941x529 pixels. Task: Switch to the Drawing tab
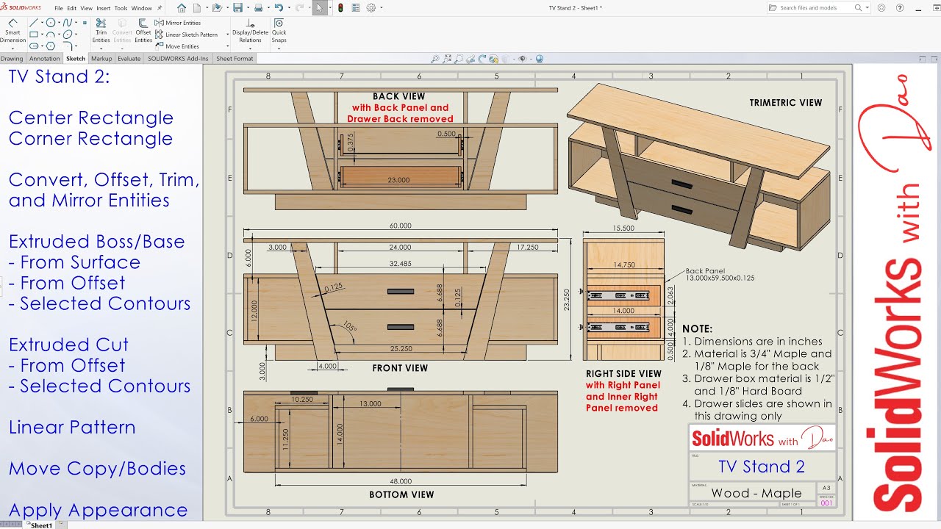[12, 58]
